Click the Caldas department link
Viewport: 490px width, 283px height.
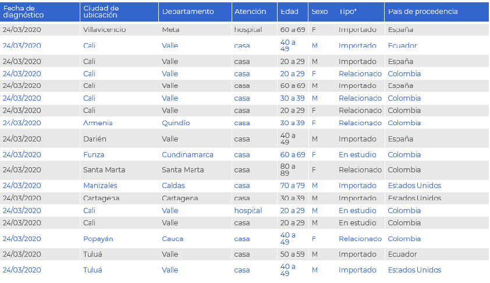coord(173,186)
